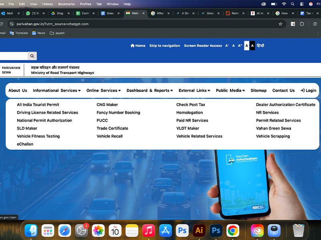This screenshot has height=240, width=321.
Task: Switch to the Welcome browser tab
Action: click(x=134, y=13)
